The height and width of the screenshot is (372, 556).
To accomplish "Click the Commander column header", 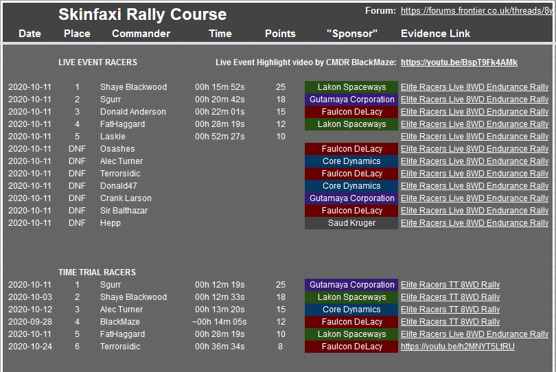I will coord(141,34).
